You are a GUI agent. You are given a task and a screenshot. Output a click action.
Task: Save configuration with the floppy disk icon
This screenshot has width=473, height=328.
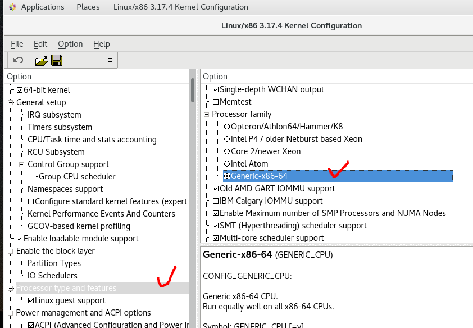point(57,60)
